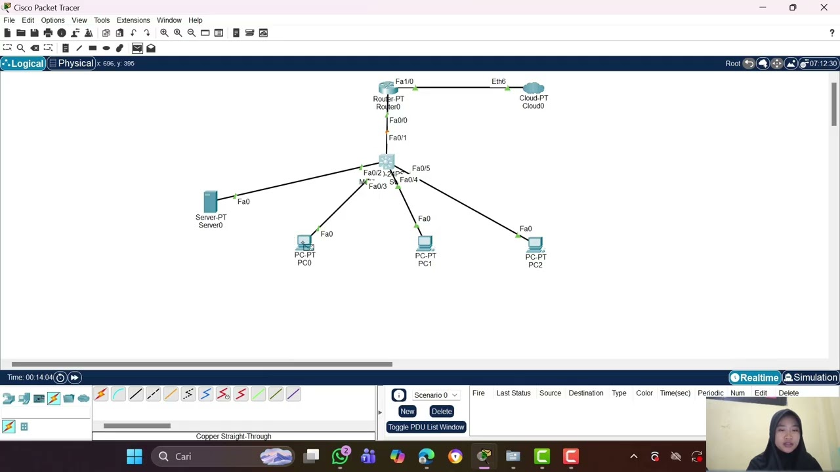Expand the PDU panel arrow
The width and height of the screenshot is (840, 472).
[379, 412]
